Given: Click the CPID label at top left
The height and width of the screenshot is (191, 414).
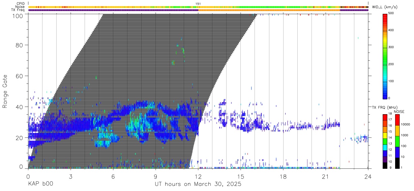Looking at the screenshot, I should (x=21, y=4).
